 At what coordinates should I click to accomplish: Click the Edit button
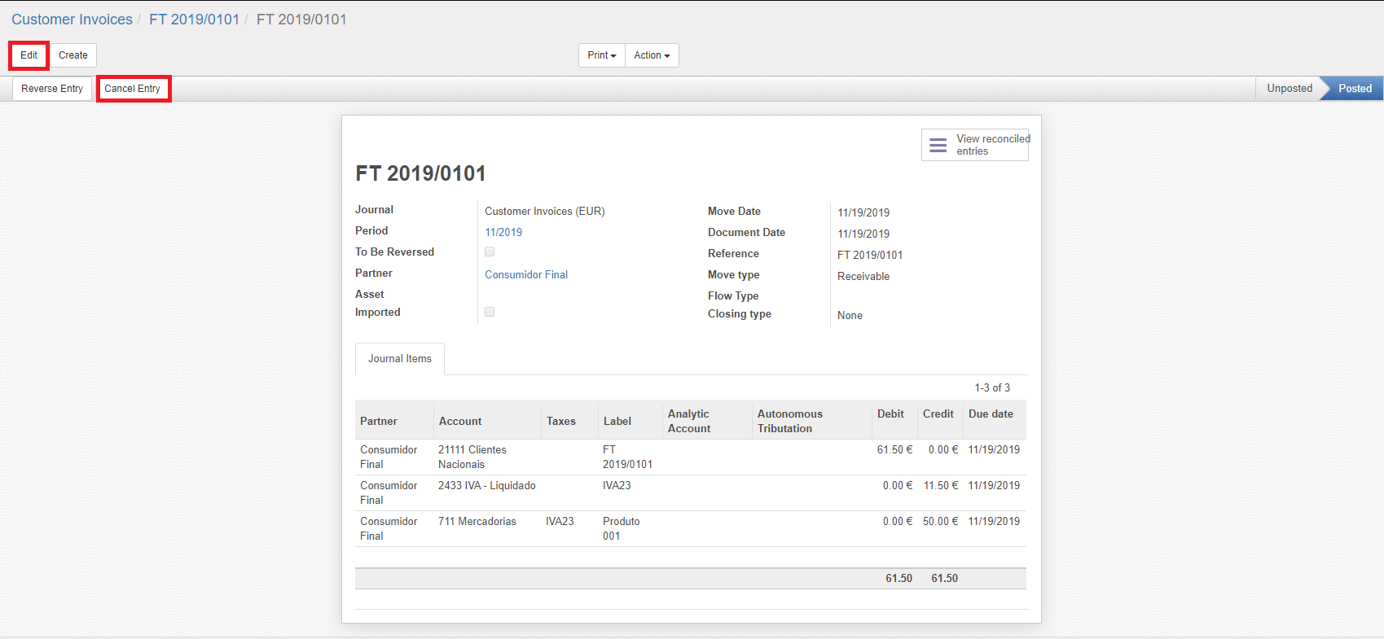click(x=29, y=55)
